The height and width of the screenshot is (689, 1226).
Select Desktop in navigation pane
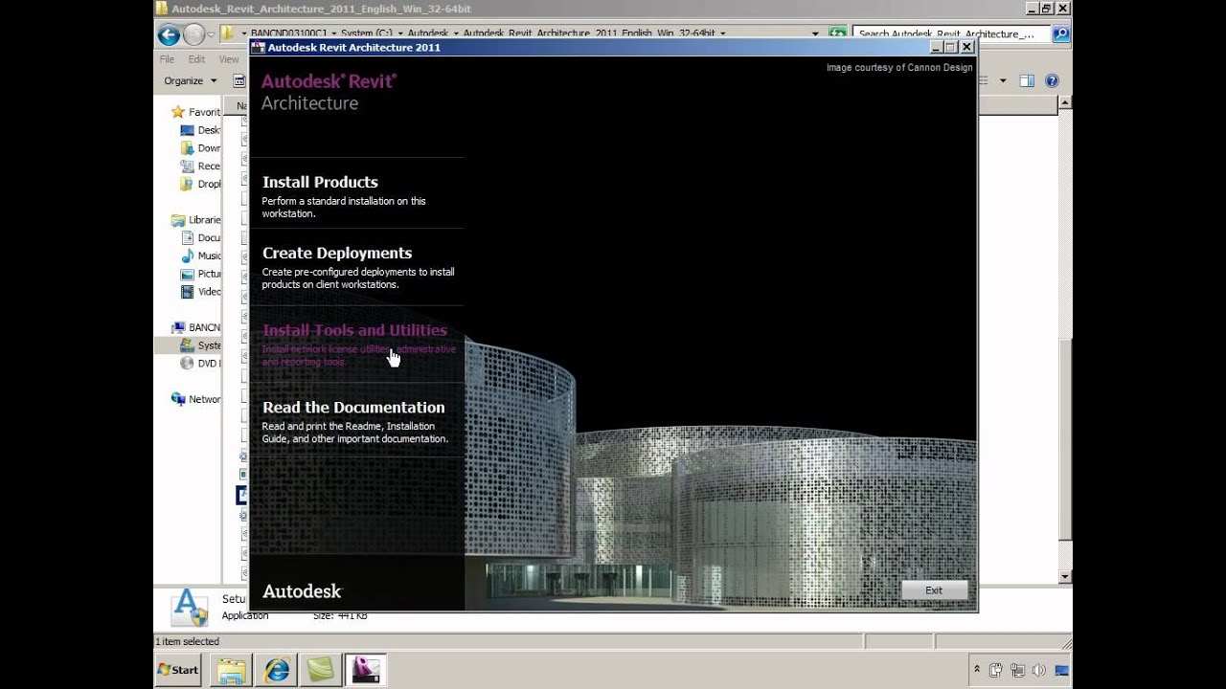[201, 130]
